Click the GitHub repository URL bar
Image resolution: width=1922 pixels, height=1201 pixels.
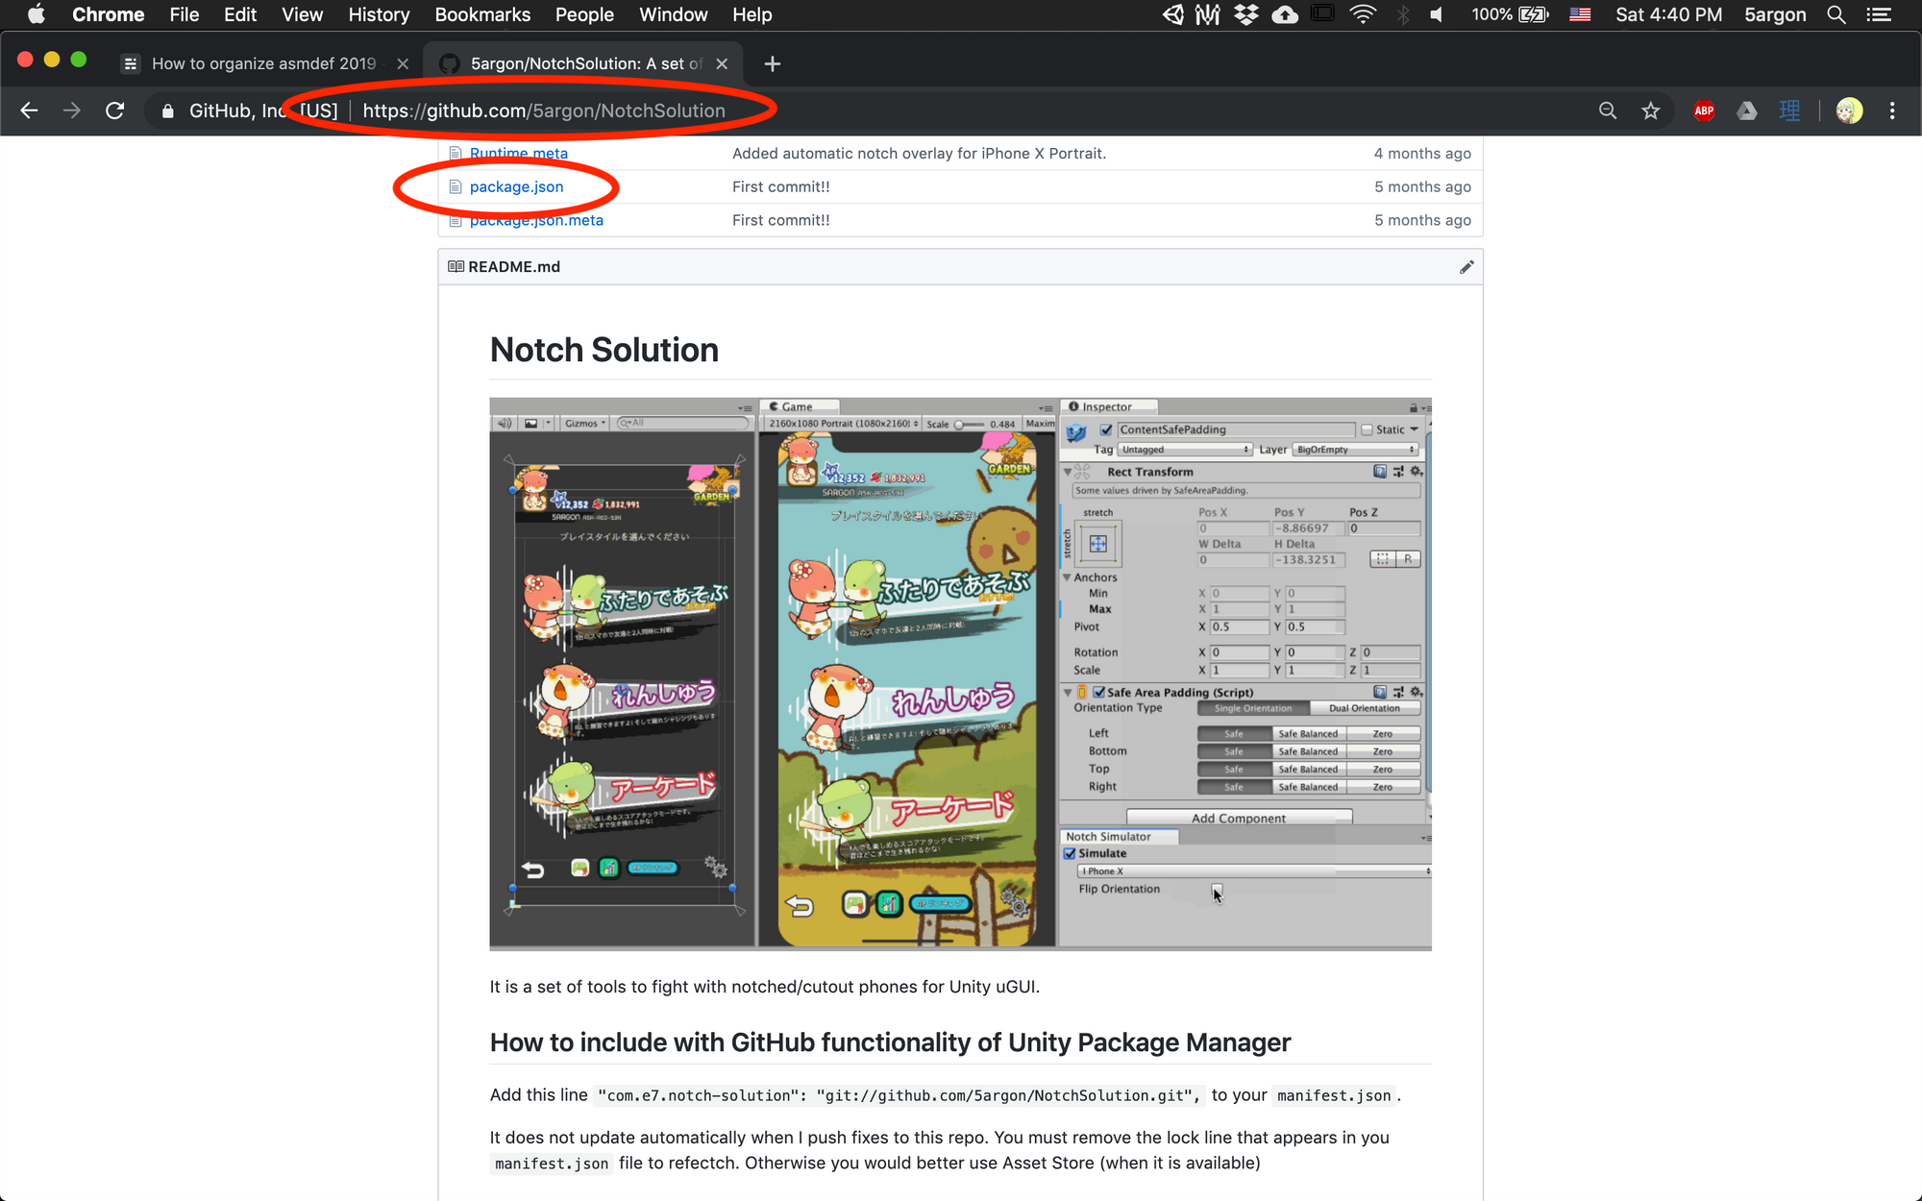click(x=545, y=110)
